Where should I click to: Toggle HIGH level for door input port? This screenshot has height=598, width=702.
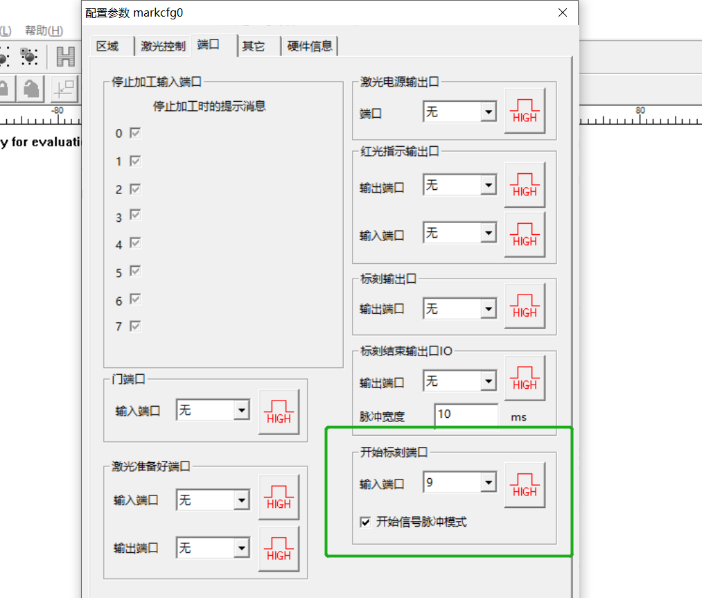pos(279,412)
